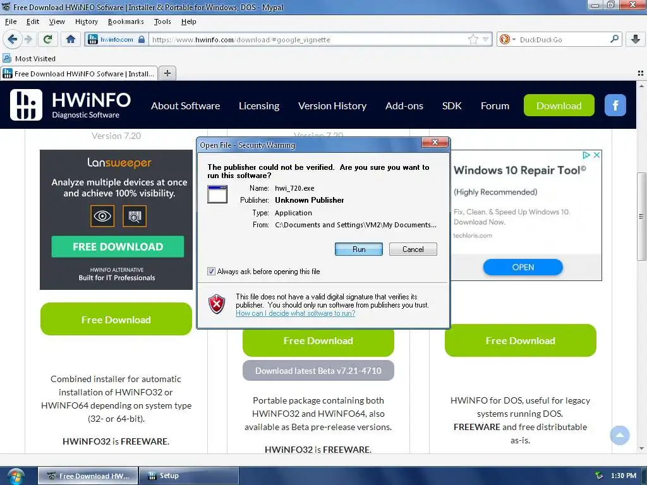Bookmark this page with the star icon
The width and height of the screenshot is (647, 485).
click(473, 40)
